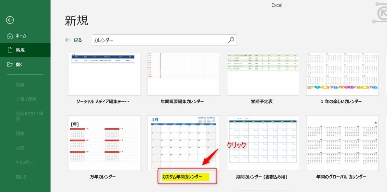This screenshot has width=387, height=192.
Task: Click the 戻る link
Action: tap(77, 40)
